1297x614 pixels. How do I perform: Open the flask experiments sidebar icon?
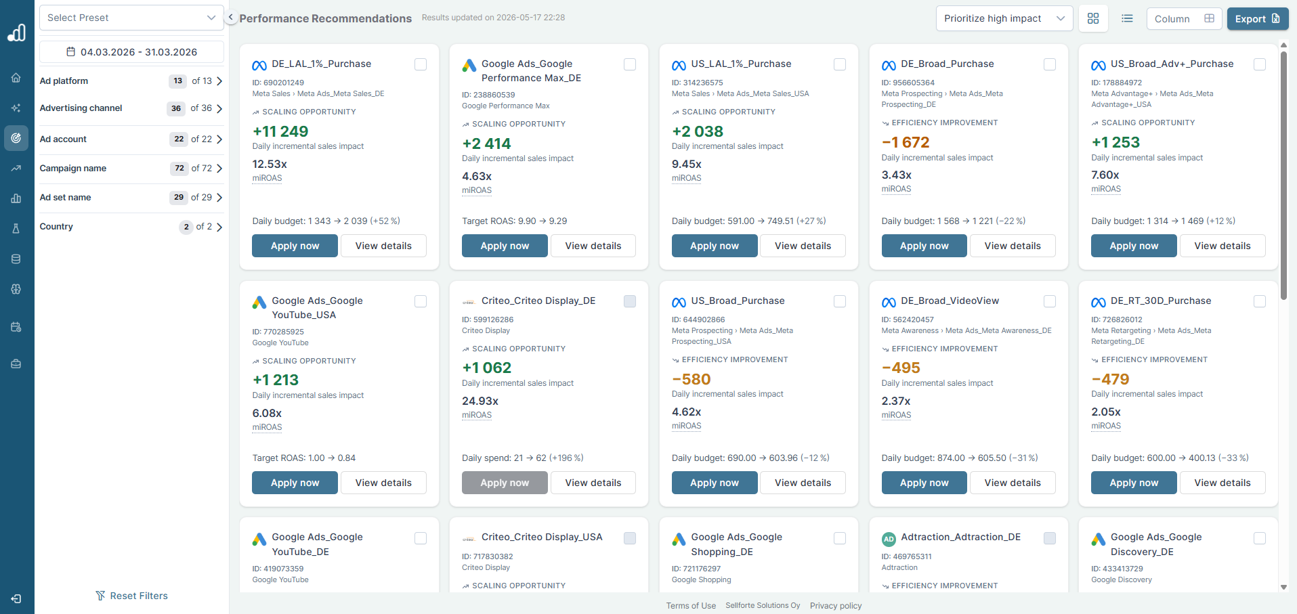pos(16,229)
